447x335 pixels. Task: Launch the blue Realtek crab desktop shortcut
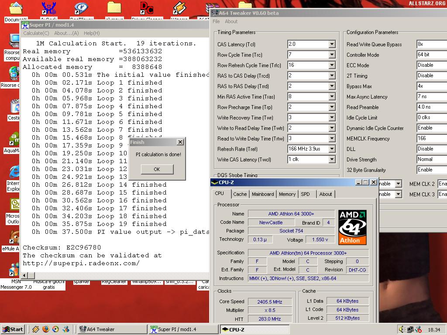point(48,8)
